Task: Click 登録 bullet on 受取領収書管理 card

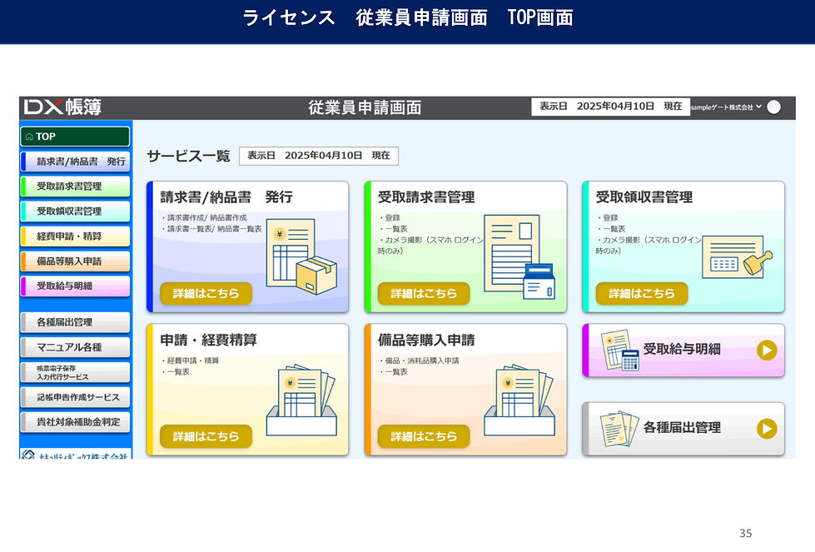Action: [608, 218]
